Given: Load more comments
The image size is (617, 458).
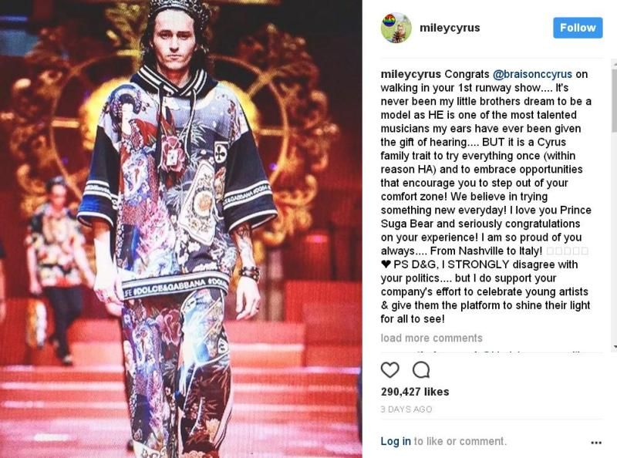Looking at the screenshot, I should (431, 338).
